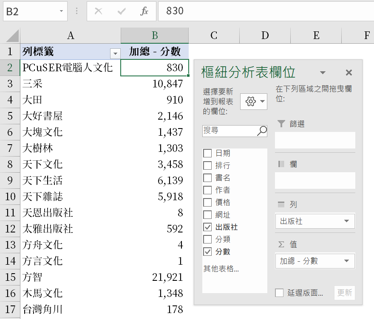
Task: Select row 2 header
Action: pos(10,67)
